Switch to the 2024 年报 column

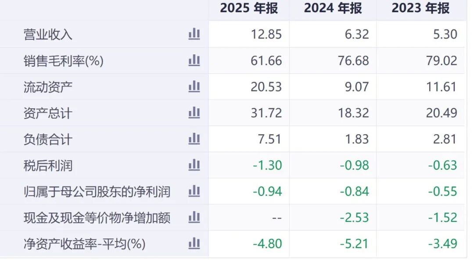click(334, 8)
